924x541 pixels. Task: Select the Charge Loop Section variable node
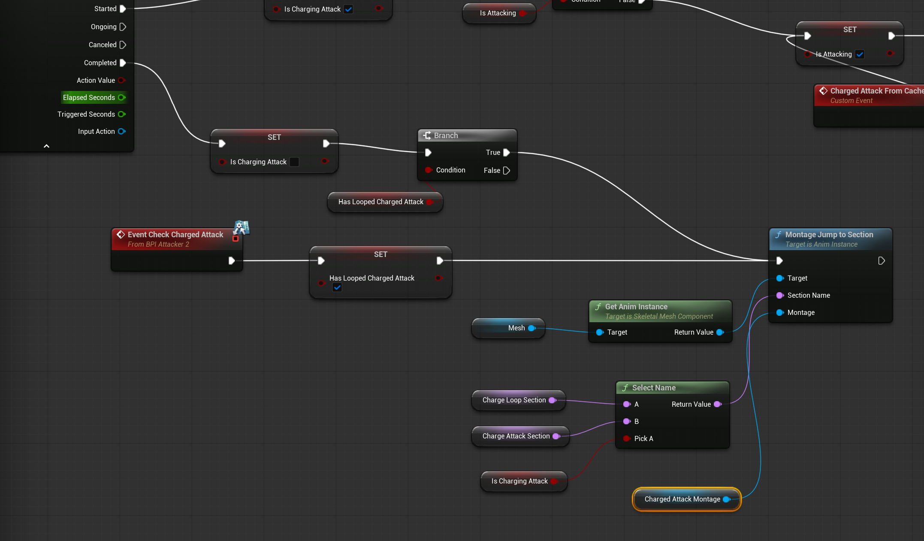pos(513,400)
